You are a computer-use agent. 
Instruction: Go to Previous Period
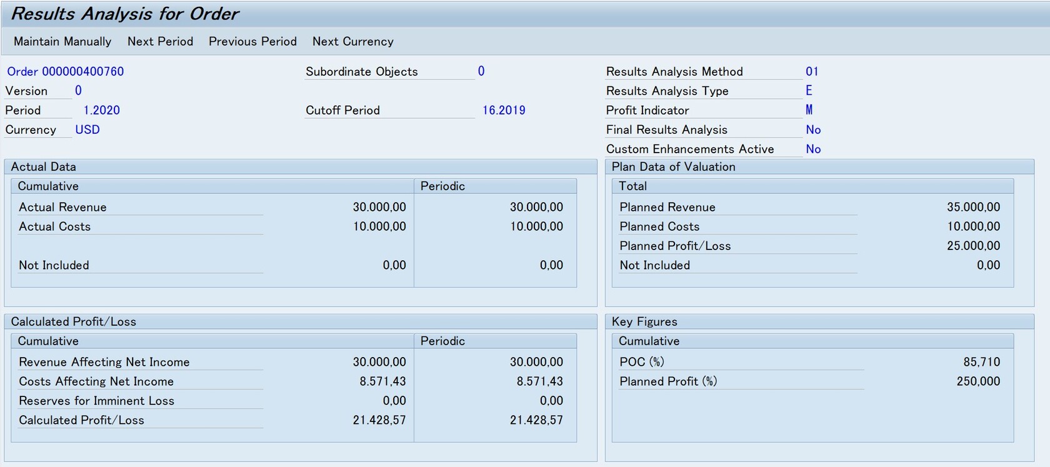click(x=252, y=41)
